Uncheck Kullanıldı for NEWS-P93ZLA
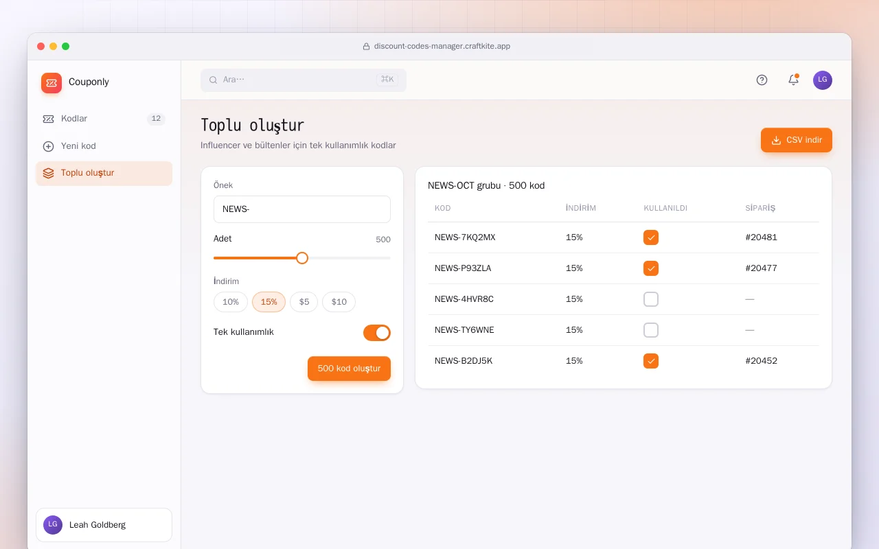 click(x=651, y=268)
